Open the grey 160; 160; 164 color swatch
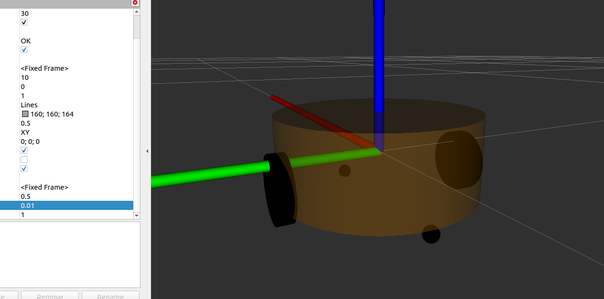This screenshot has height=299, width=604. point(25,114)
